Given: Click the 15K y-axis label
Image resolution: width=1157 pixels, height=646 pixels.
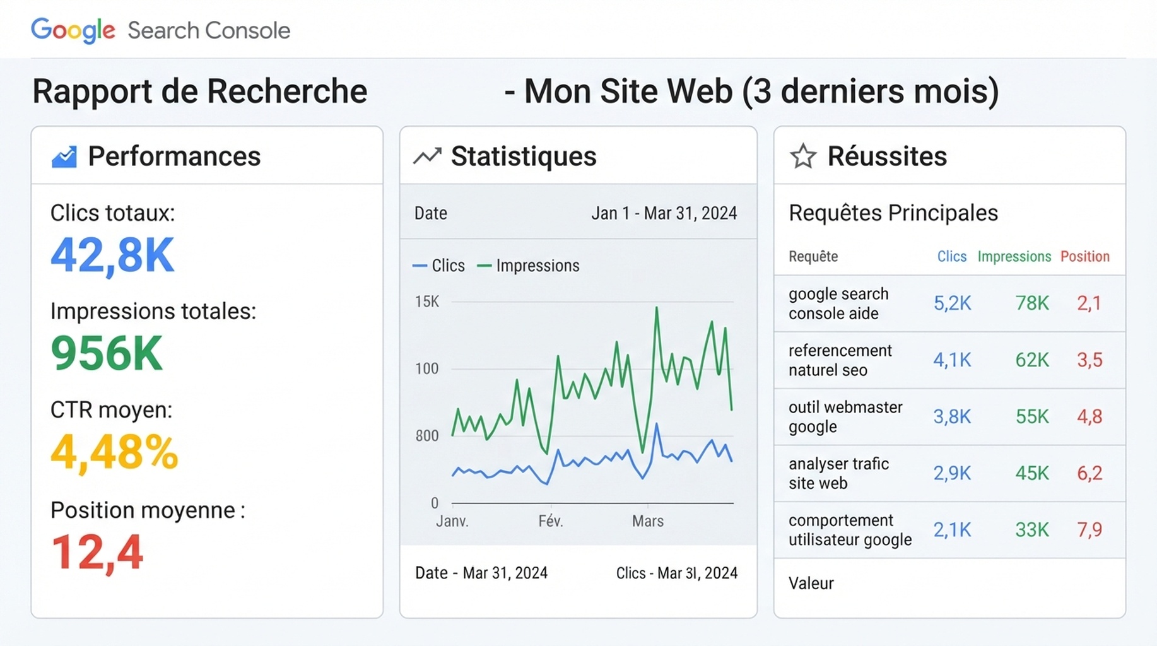Looking at the screenshot, I should [427, 302].
